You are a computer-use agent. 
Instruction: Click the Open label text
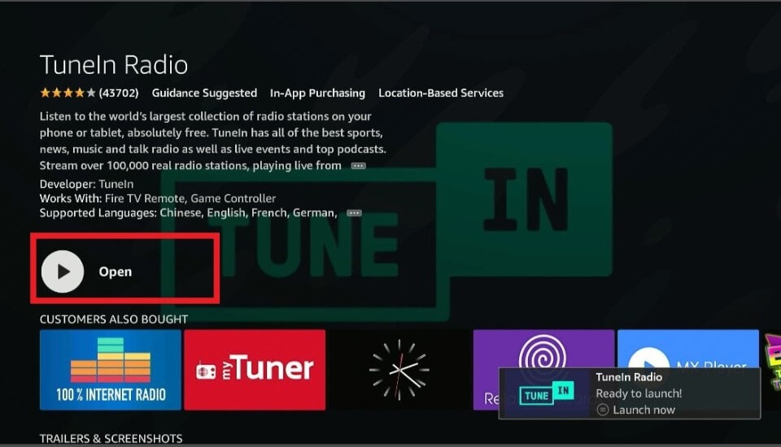coord(115,271)
